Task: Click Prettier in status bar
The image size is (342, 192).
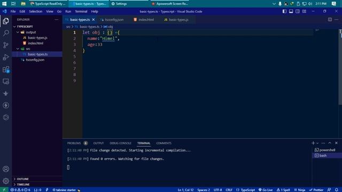Action: [316, 190]
